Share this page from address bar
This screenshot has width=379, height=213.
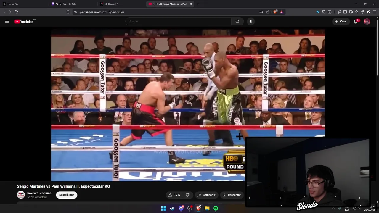click(268, 12)
